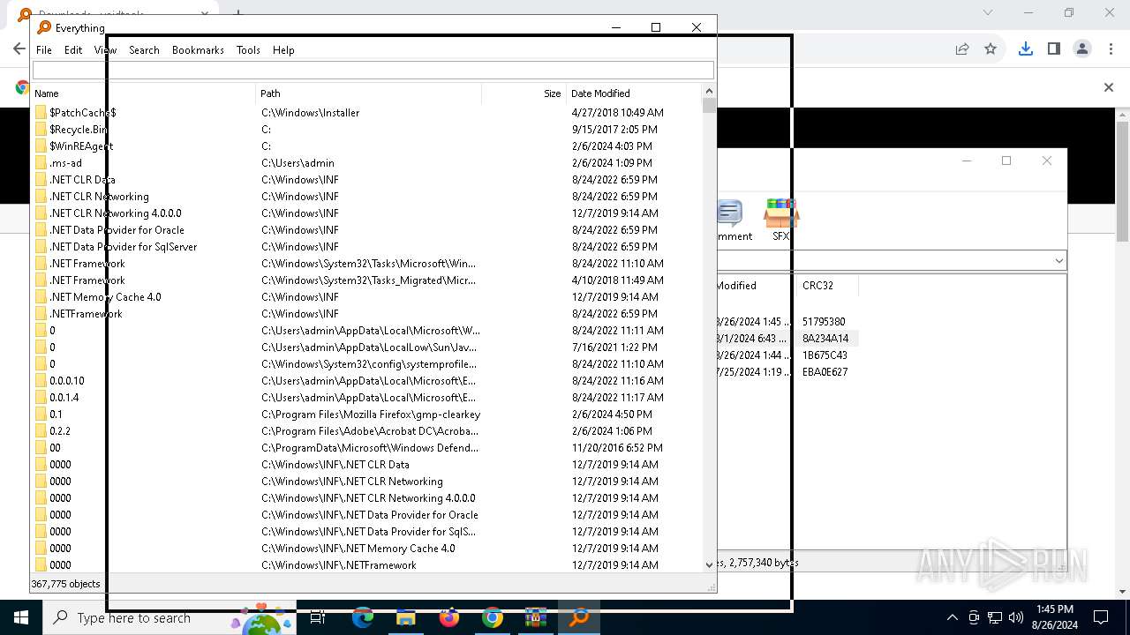Launch Microsoft Edge from the taskbar
The image size is (1130, 635).
[x=363, y=618]
